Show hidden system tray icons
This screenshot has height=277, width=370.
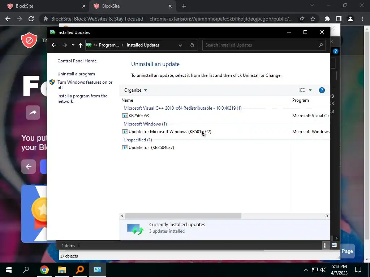point(306,270)
